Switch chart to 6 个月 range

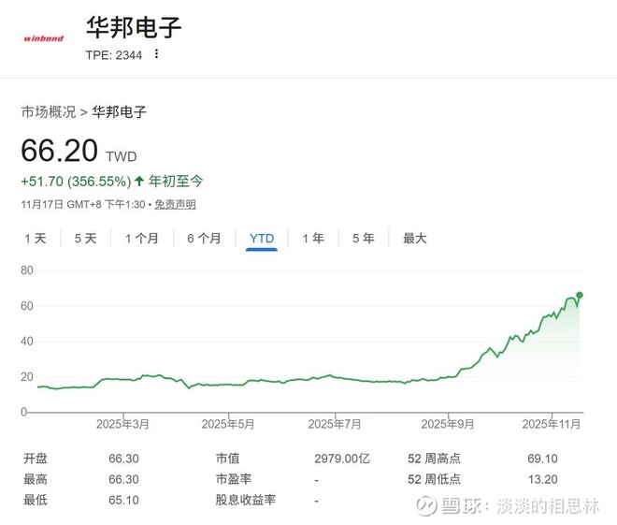coord(204,239)
